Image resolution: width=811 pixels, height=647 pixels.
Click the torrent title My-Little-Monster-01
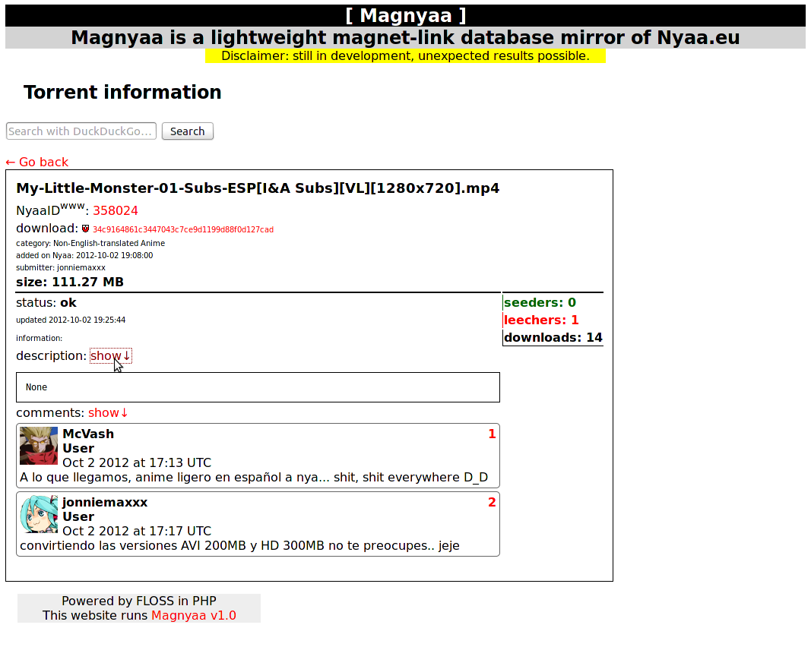(x=258, y=188)
